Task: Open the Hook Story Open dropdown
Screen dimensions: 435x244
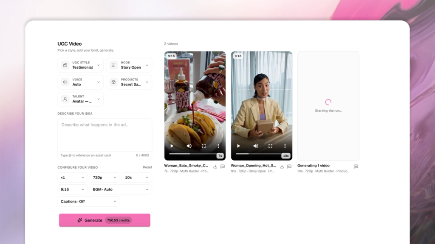Action: (x=129, y=65)
